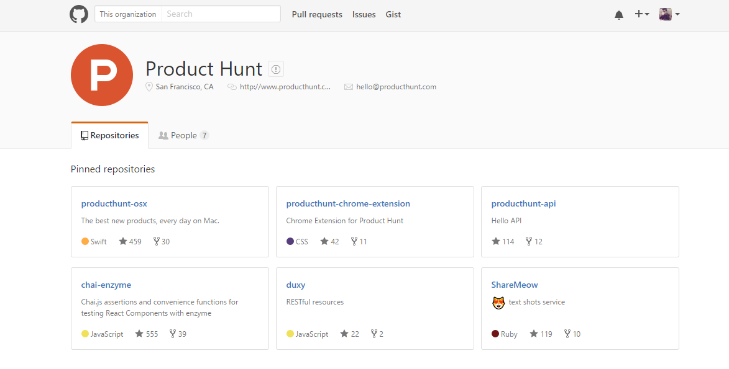Select the Repositories tab
The image size is (729, 369).
[110, 135]
